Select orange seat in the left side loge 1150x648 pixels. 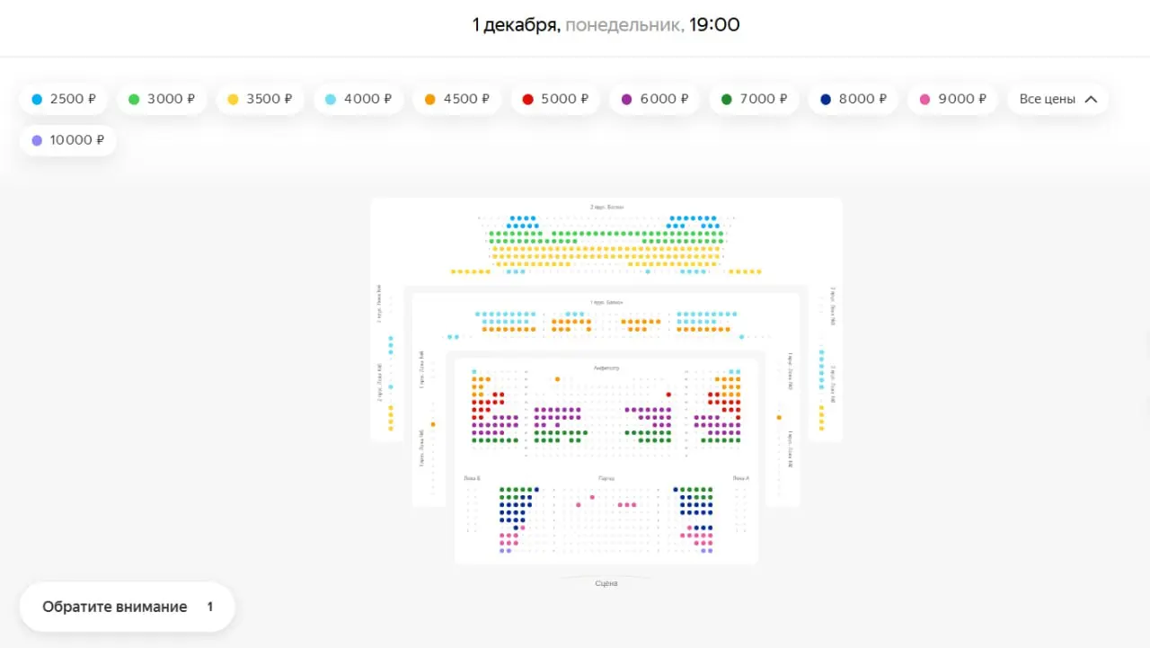point(433,424)
